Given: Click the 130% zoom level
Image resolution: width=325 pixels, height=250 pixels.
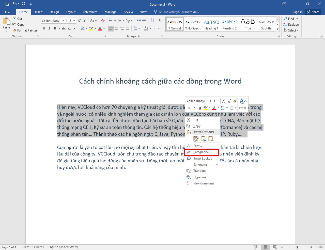Looking at the screenshot, I should 320,247.
